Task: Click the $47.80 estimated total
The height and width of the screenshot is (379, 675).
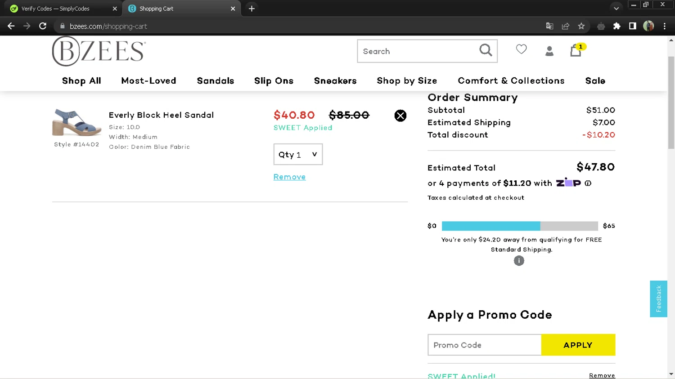Action: tap(595, 167)
